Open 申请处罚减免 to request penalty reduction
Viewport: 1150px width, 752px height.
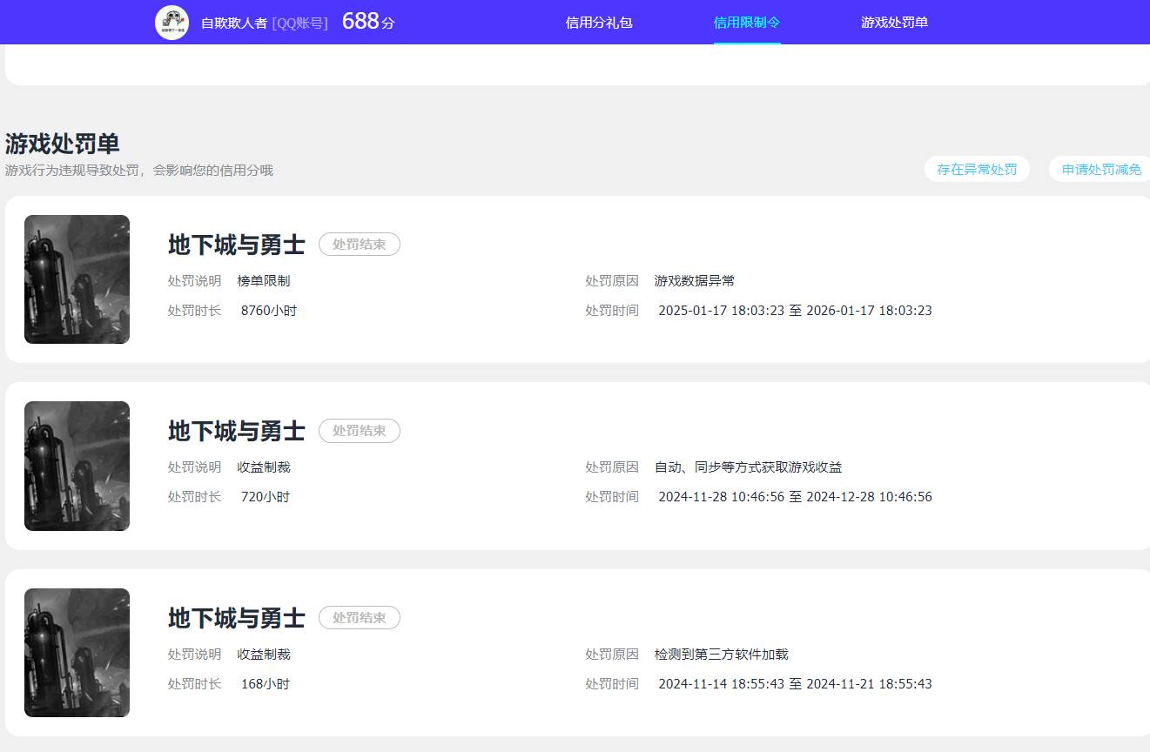[1100, 169]
